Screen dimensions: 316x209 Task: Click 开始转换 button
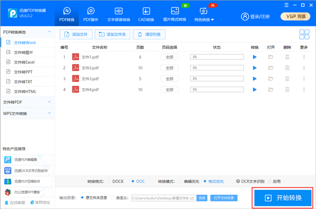point(283,198)
